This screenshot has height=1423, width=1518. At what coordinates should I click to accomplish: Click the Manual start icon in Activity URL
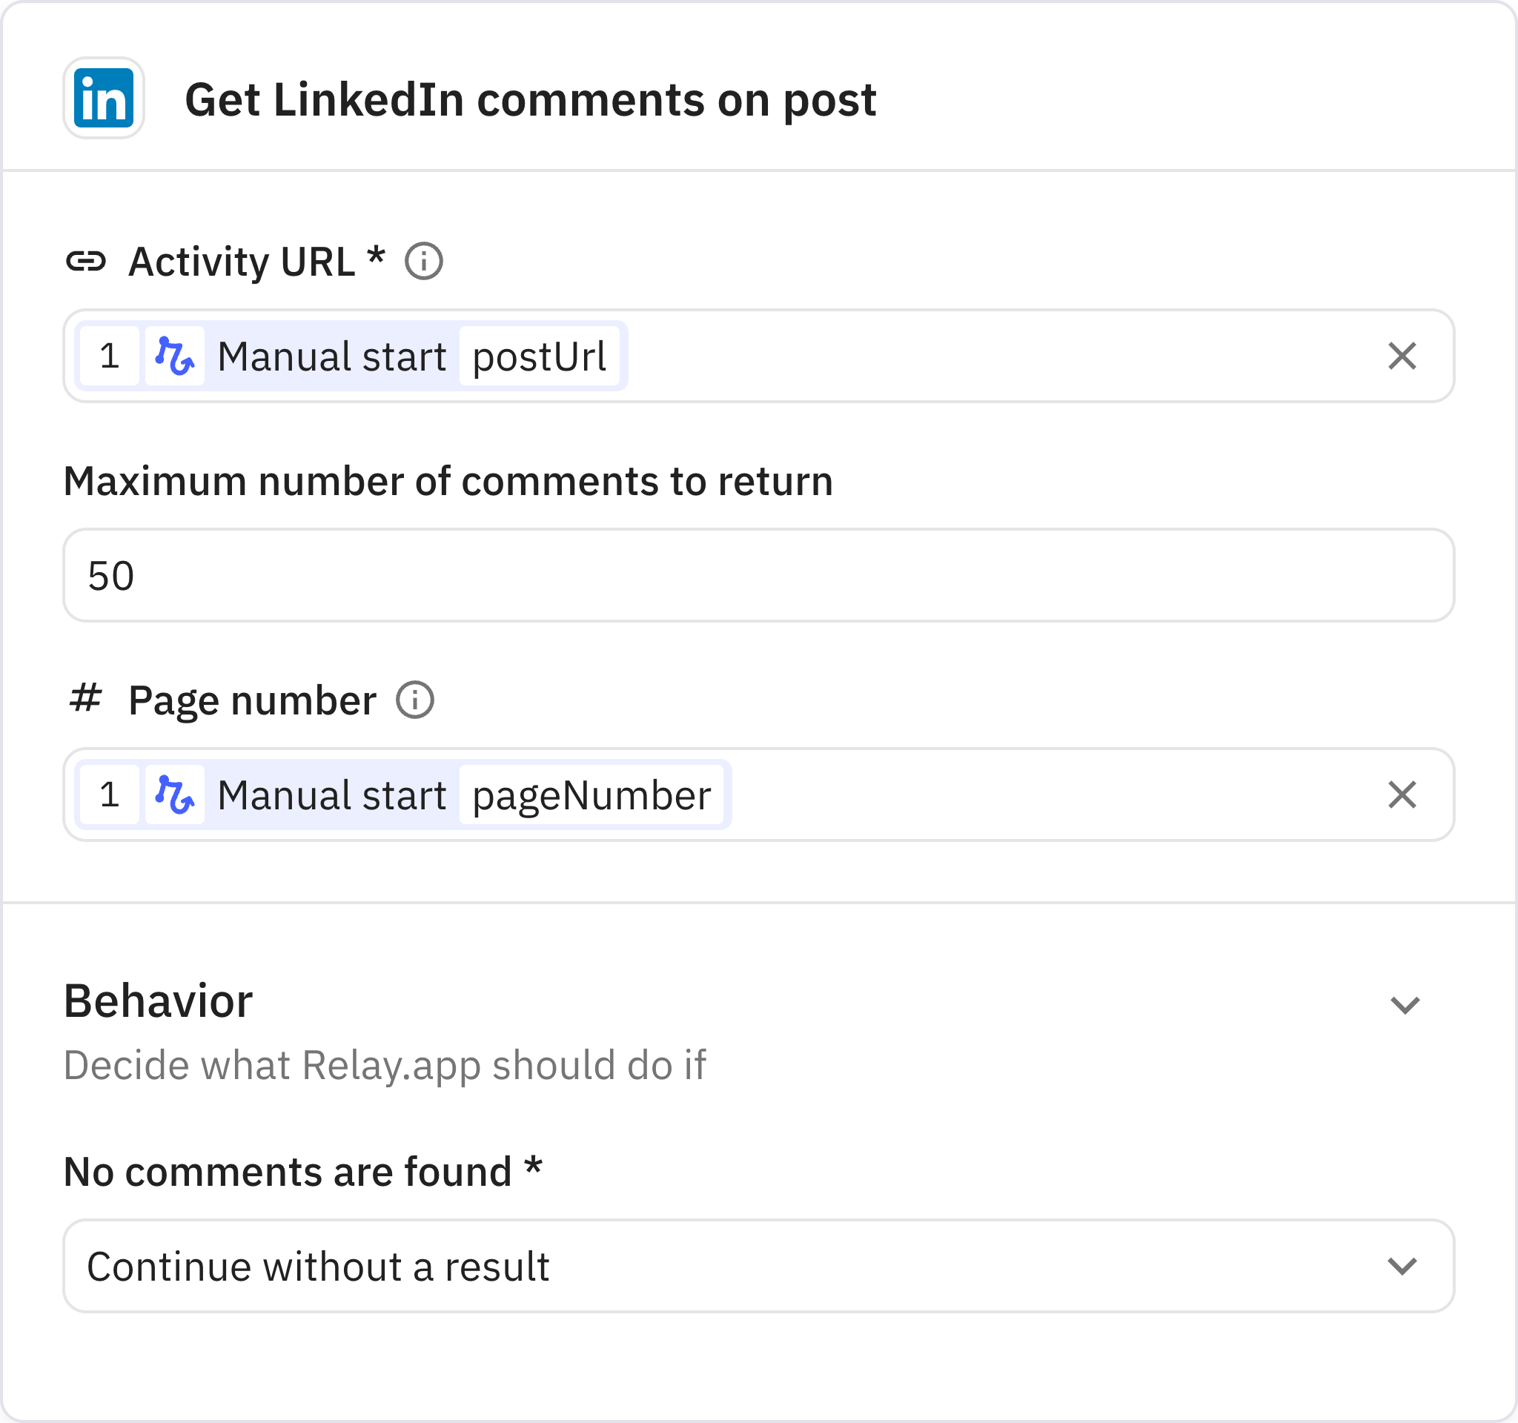pyautogui.click(x=175, y=356)
